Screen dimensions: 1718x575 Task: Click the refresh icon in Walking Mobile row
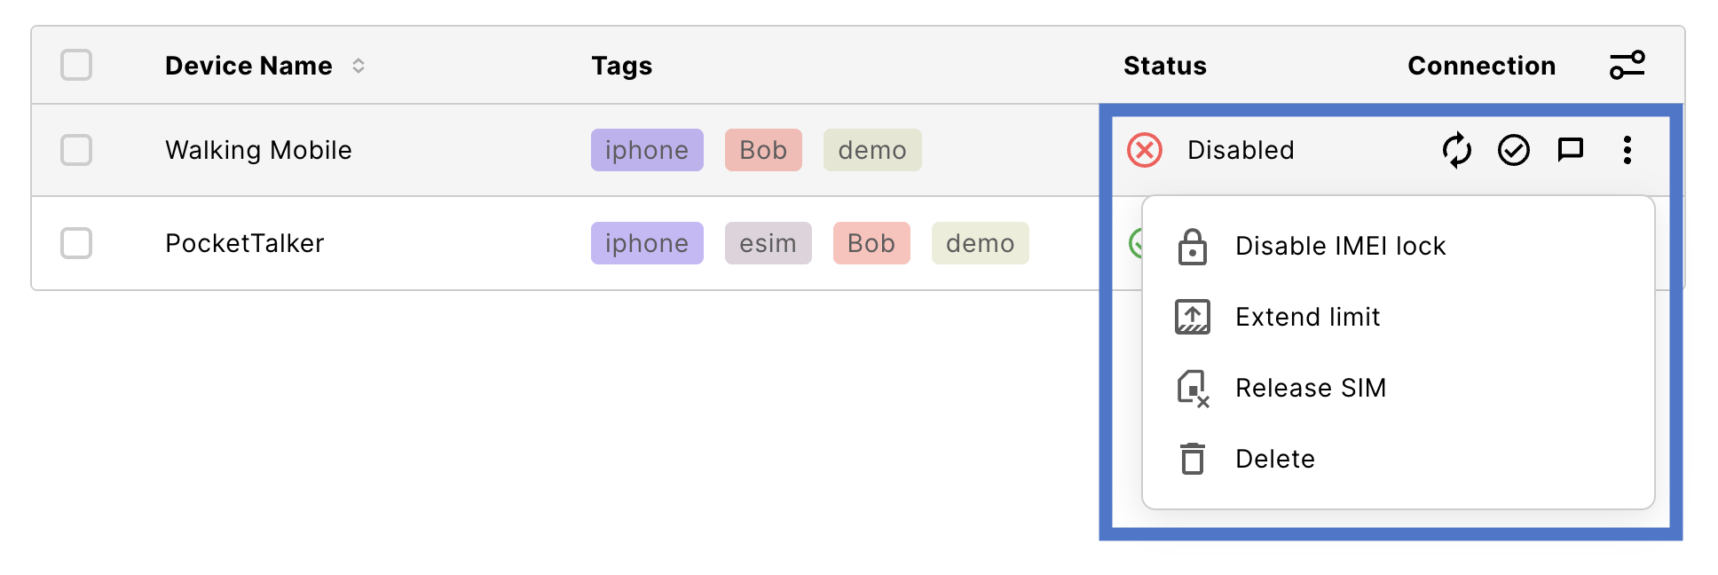click(1456, 150)
